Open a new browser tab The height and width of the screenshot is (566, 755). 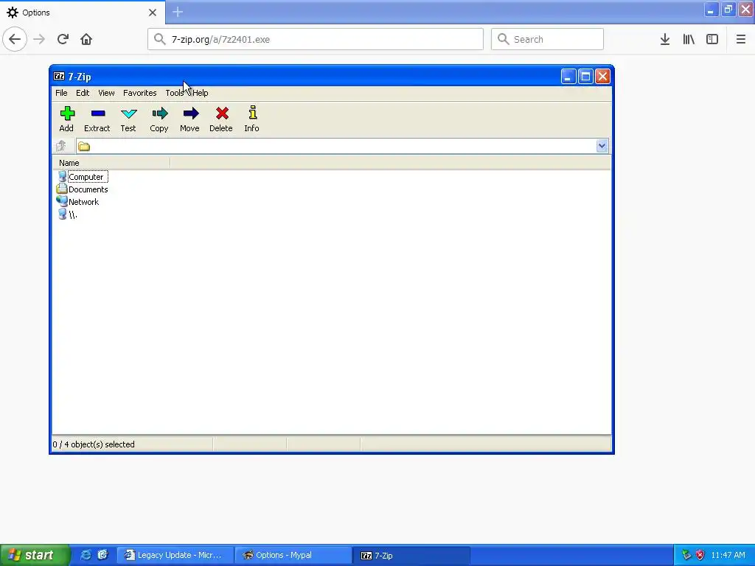point(178,12)
